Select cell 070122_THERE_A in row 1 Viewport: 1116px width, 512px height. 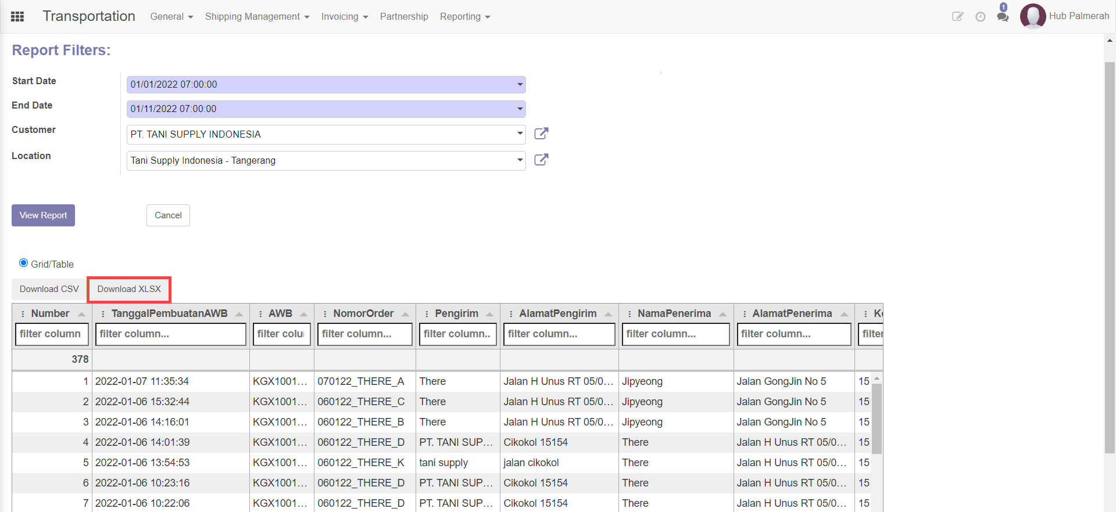coord(365,381)
